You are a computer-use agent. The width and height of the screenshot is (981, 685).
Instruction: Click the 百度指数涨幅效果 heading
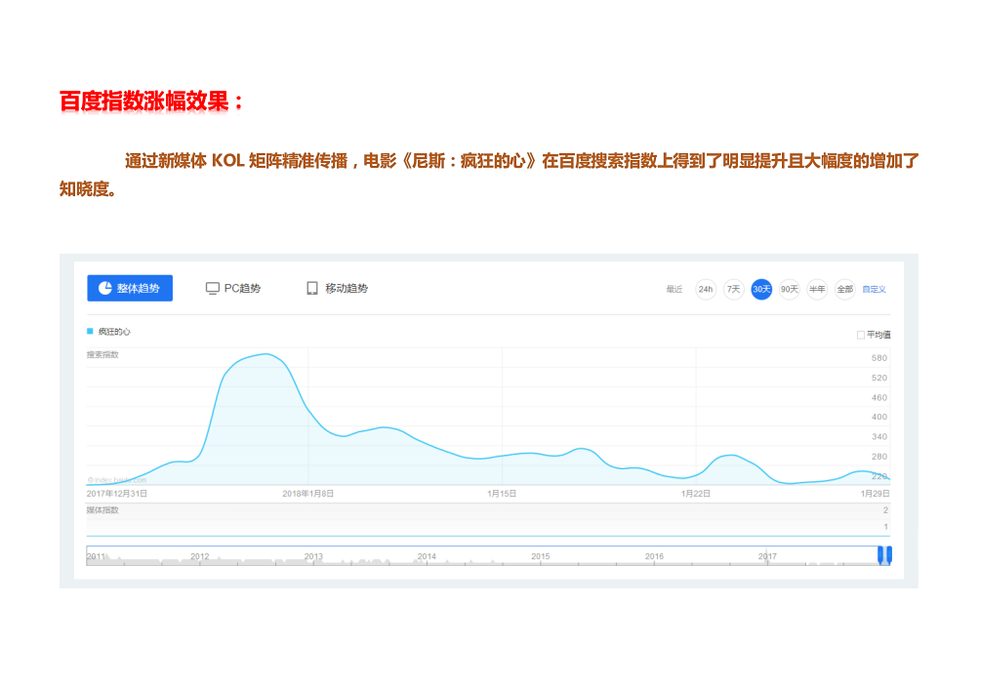(151, 101)
